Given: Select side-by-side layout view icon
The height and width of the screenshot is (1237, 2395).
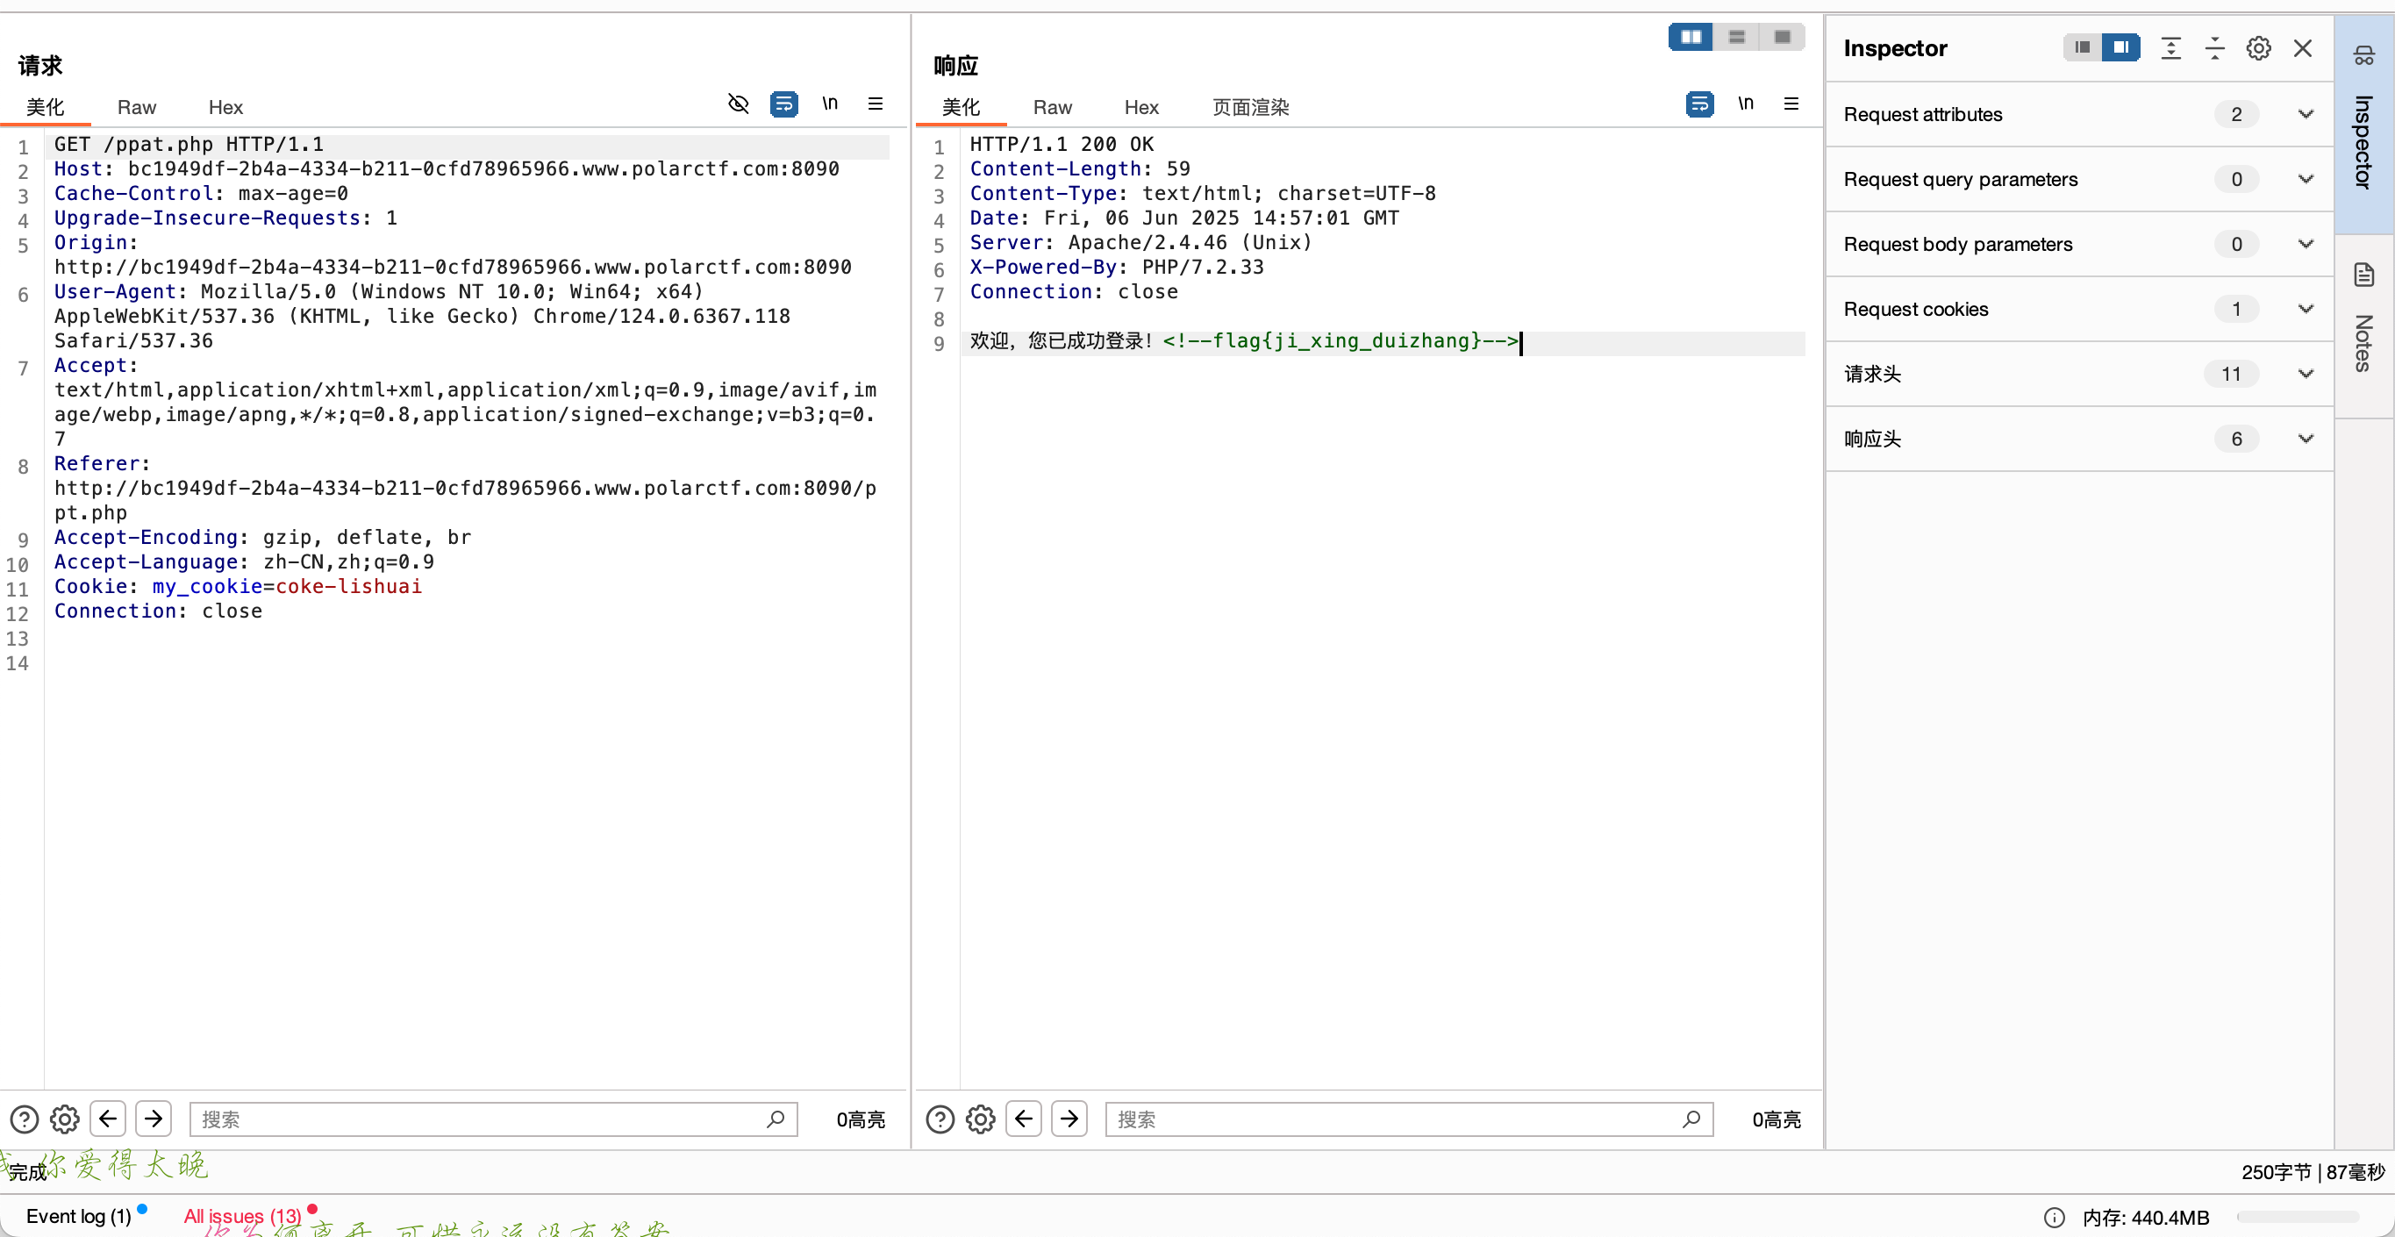Looking at the screenshot, I should (x=1691, y=37).
